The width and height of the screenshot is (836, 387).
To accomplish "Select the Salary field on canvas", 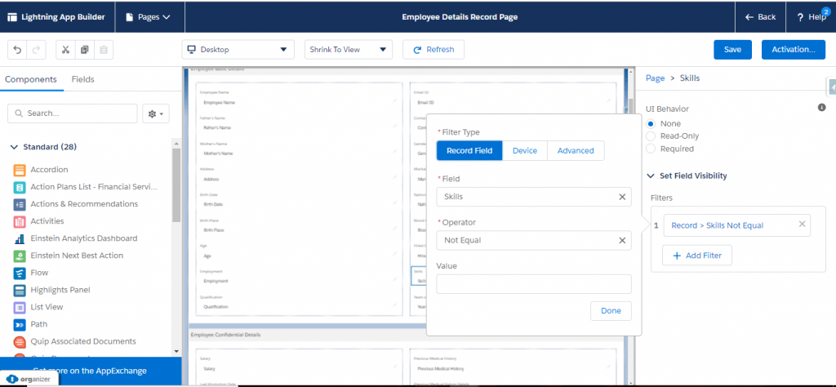I will [x=299, y=364].
